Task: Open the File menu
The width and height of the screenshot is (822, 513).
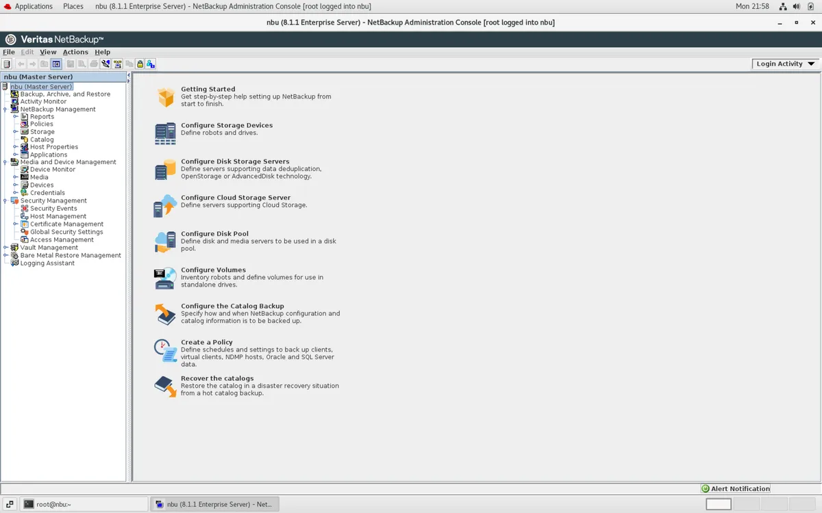Action: pos(8,52)
